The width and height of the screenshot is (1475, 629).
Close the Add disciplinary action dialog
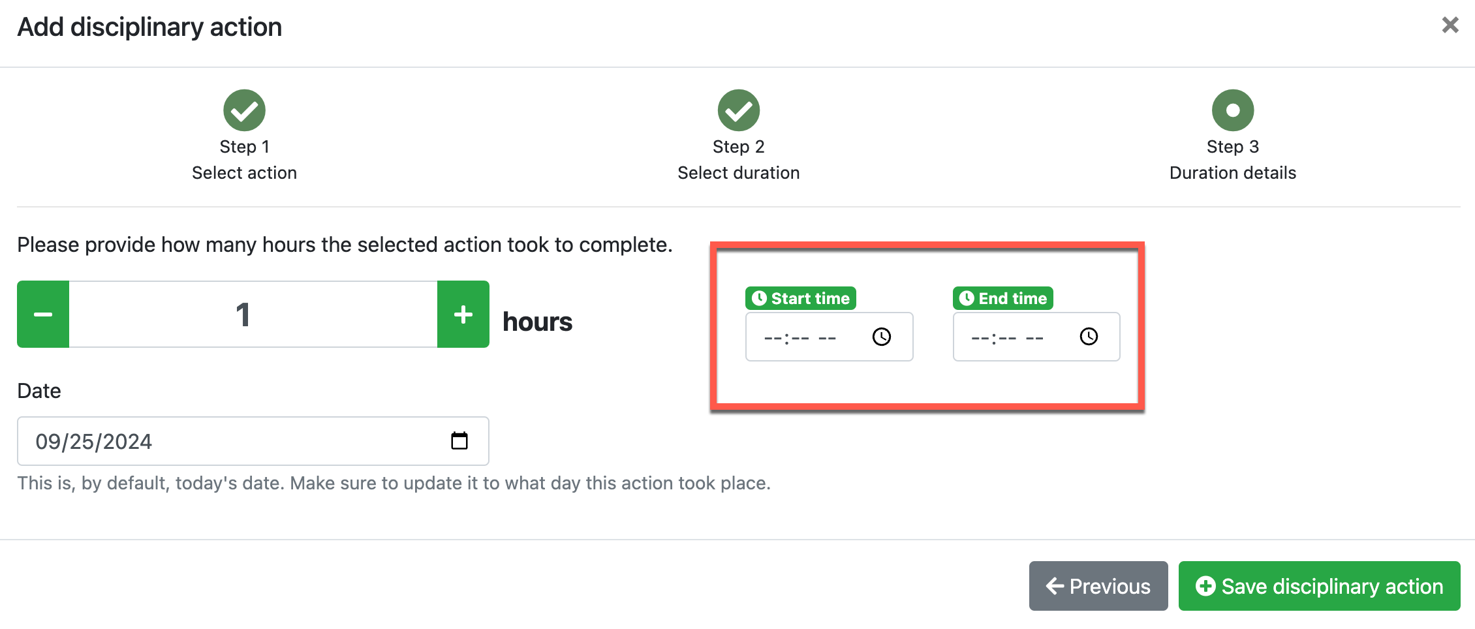click(1450, 25)
